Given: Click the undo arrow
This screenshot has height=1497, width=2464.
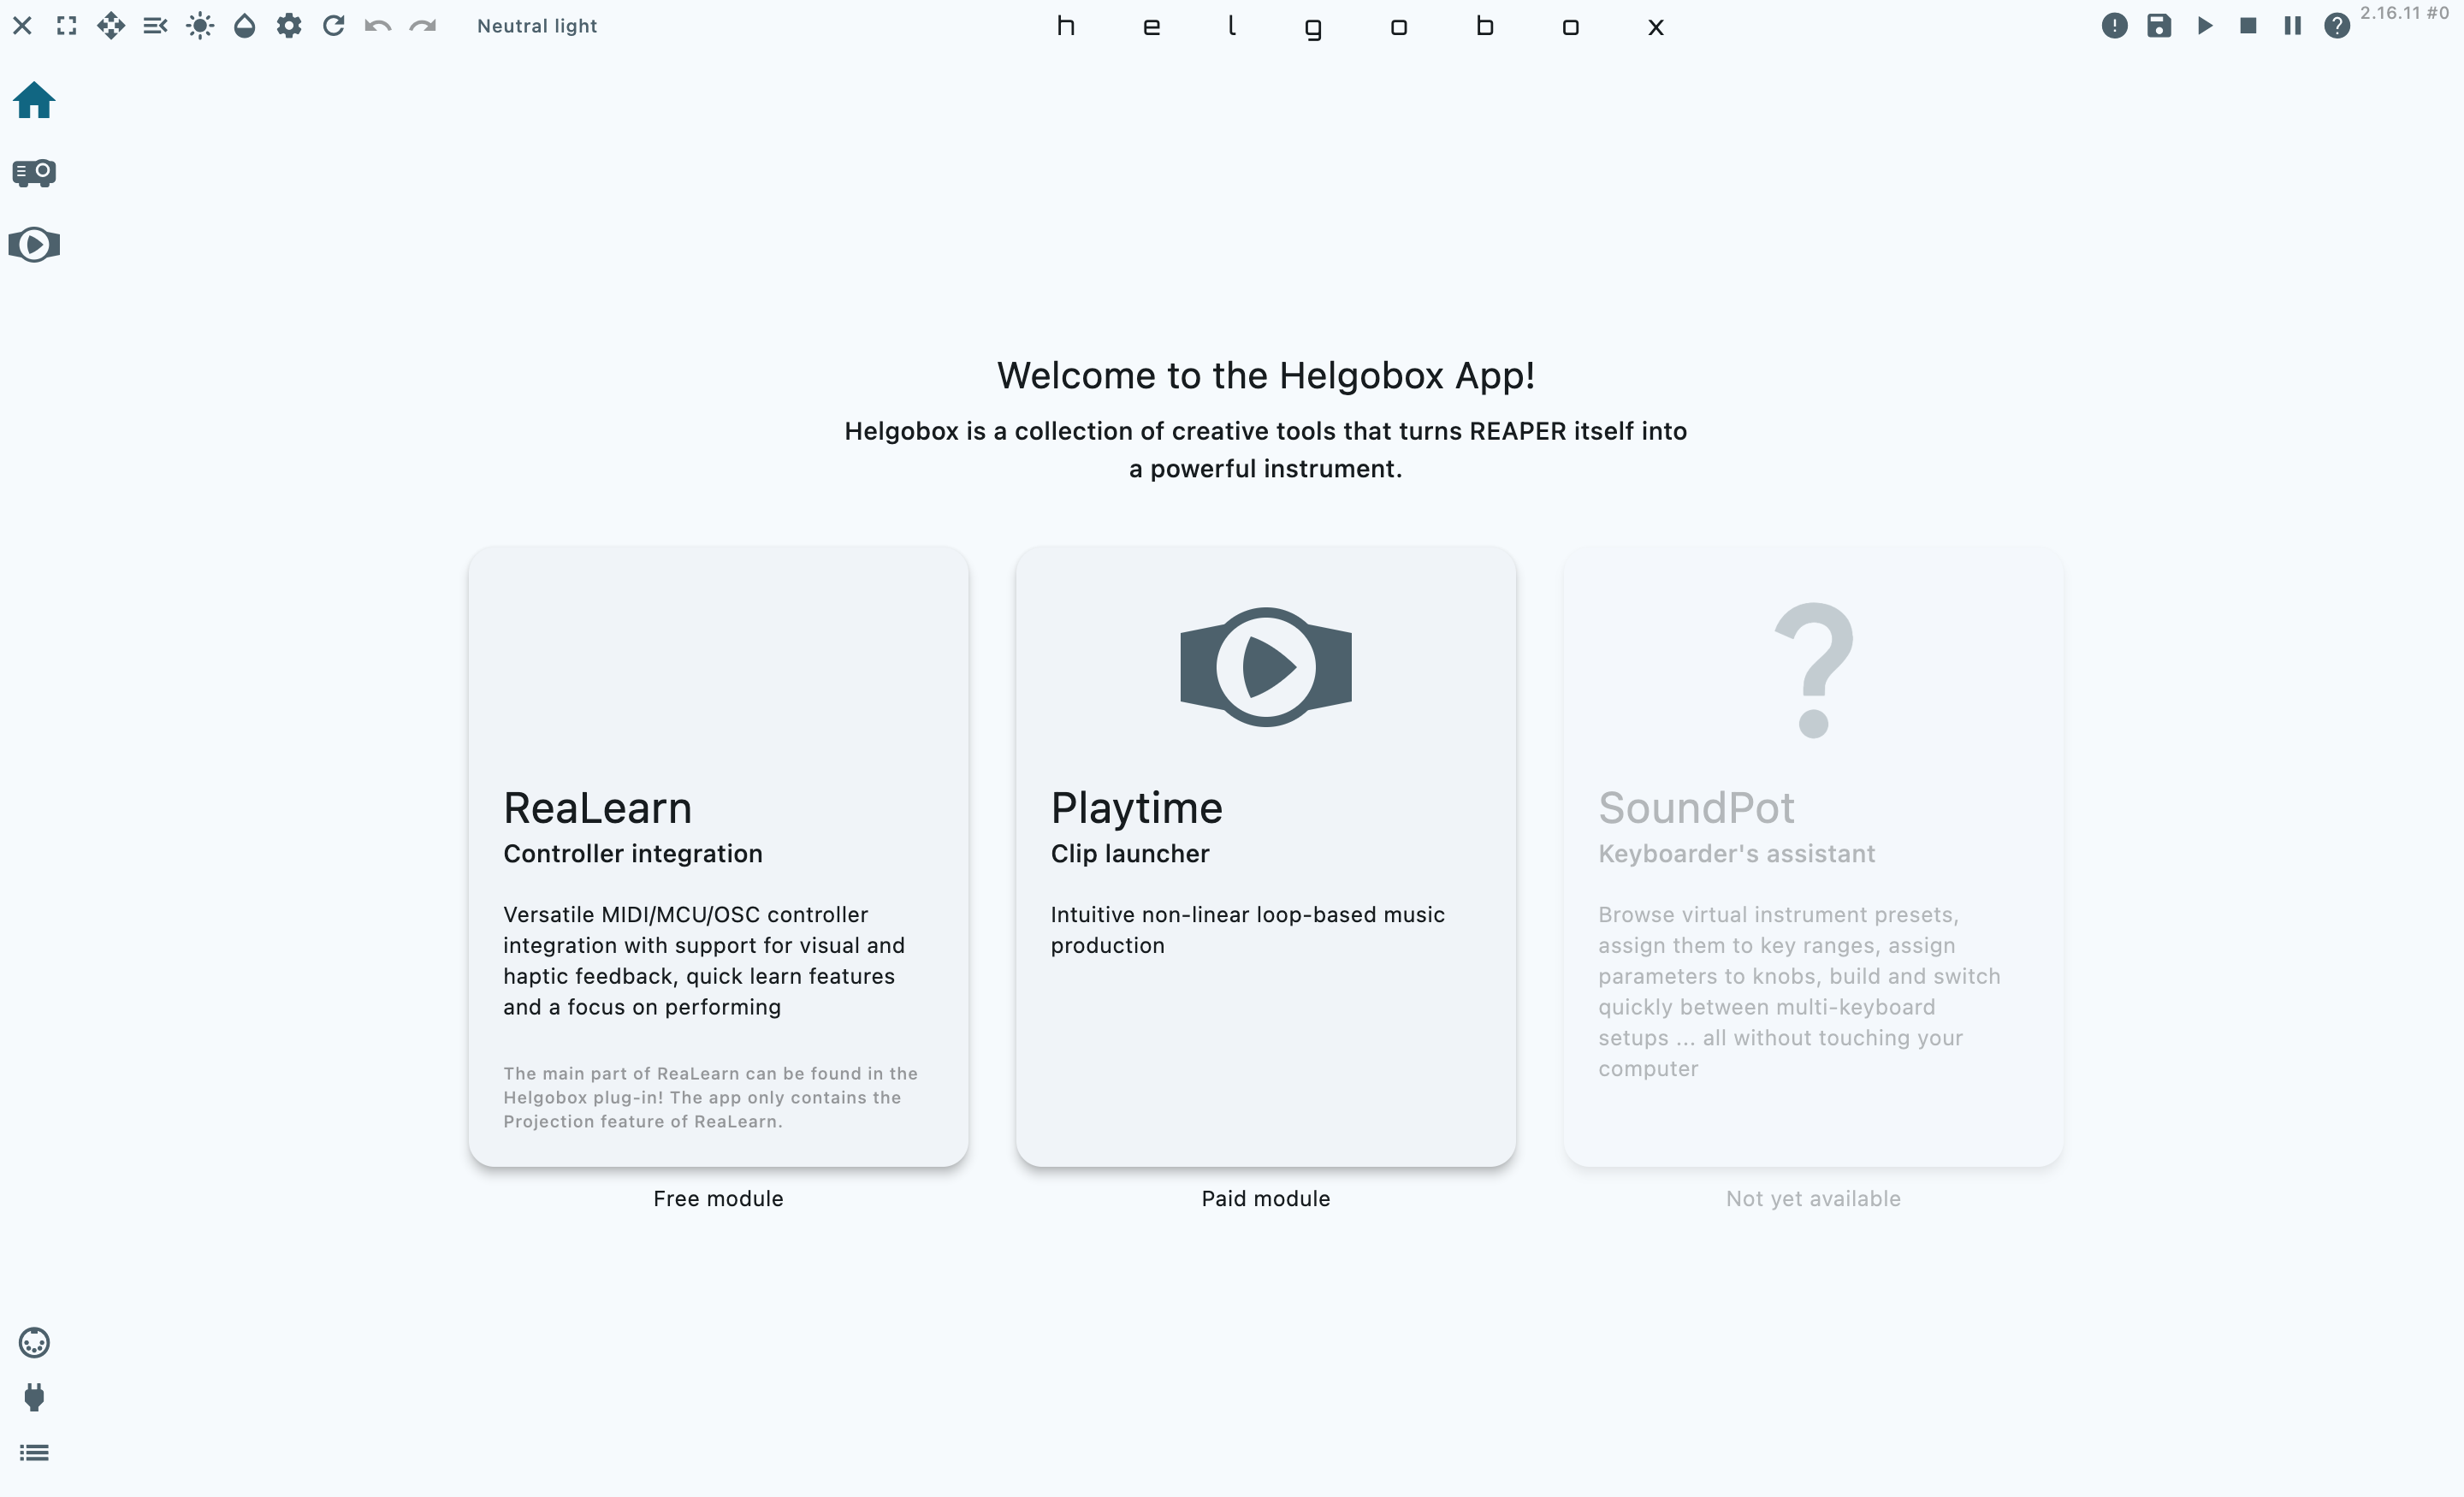Looking at the screenshot, I should [x=378, y=26].
